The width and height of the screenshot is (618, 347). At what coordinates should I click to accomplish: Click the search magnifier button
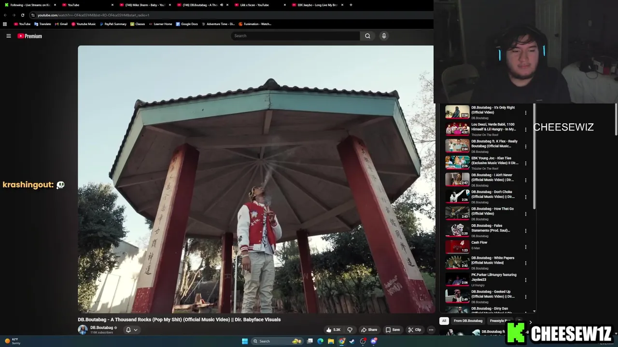click(367, 36)
